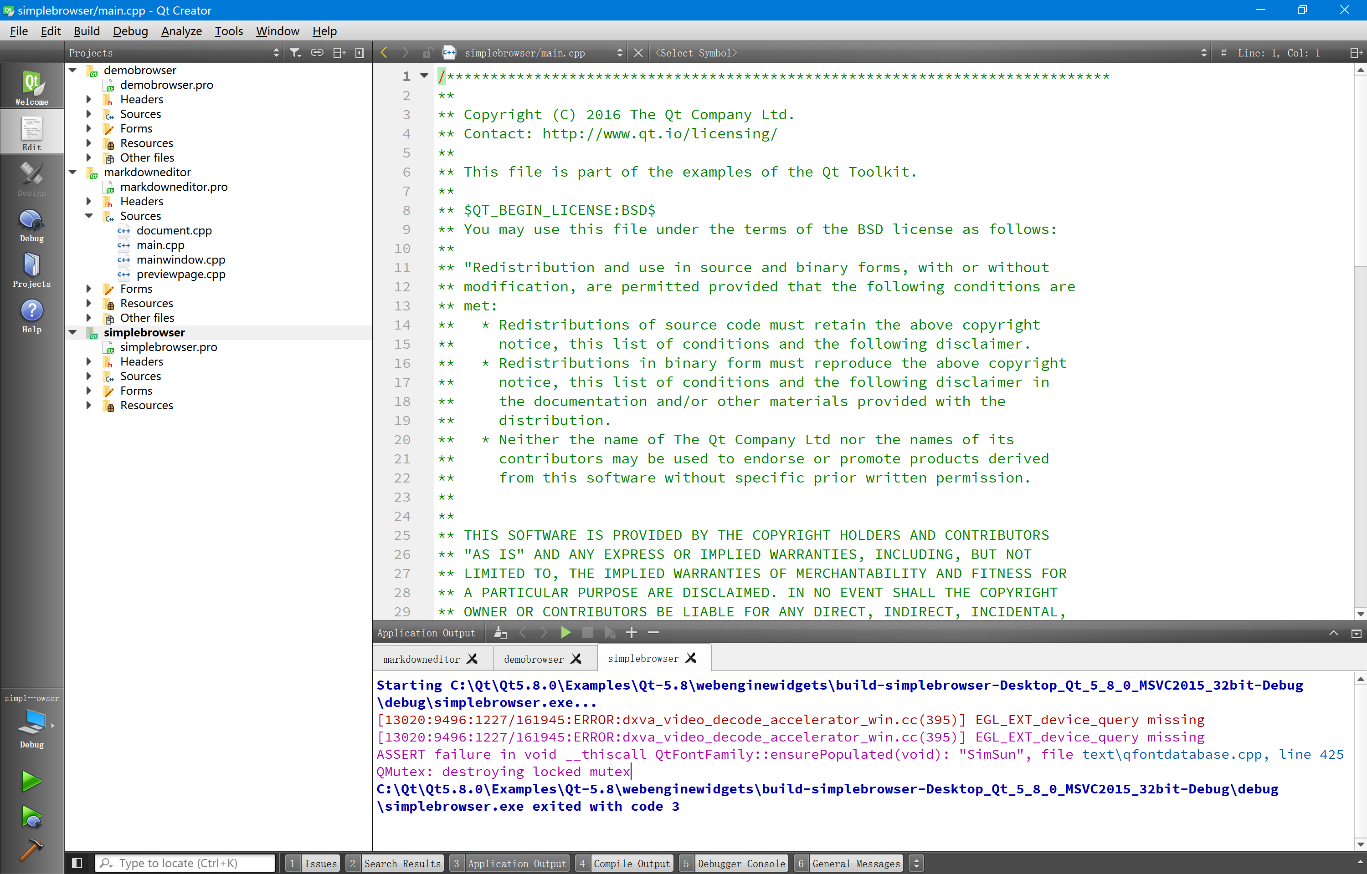Select document.cpp in the tree
This screenshot has height=874, width=1367.
click(174, 230)
